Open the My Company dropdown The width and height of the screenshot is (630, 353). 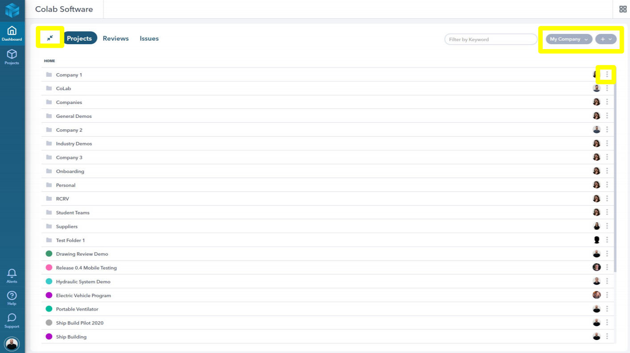coord(569,39)
